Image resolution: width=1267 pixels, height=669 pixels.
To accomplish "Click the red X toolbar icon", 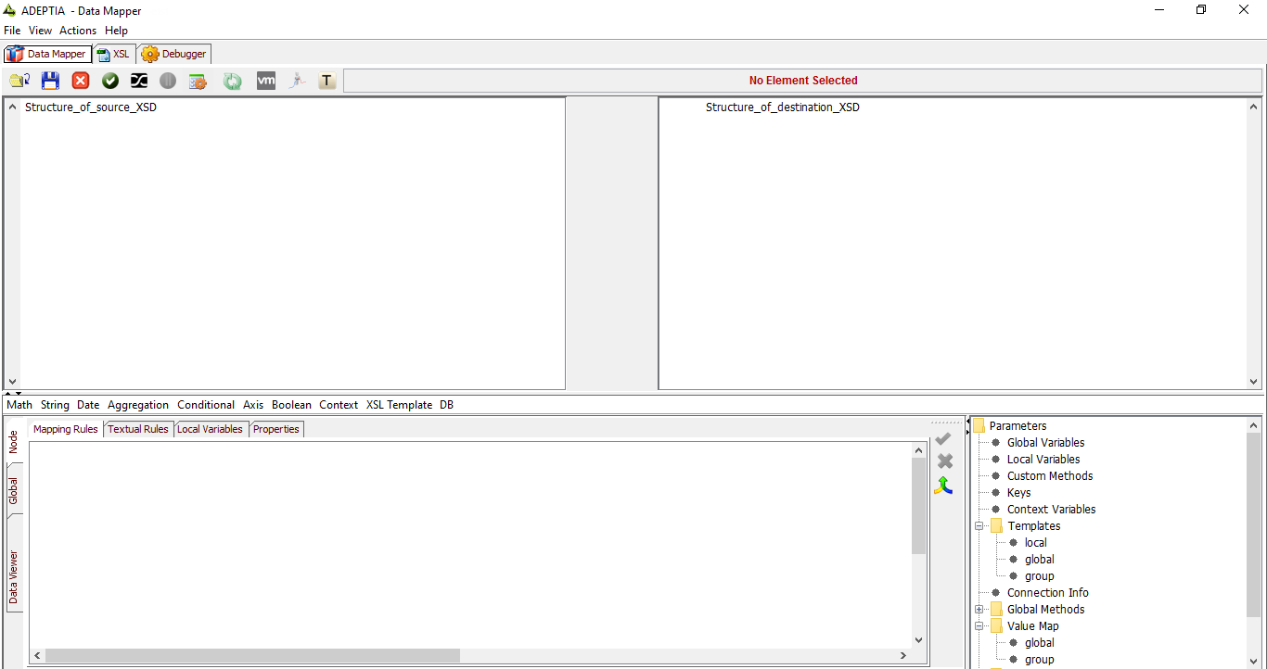I will click(81, 81).
